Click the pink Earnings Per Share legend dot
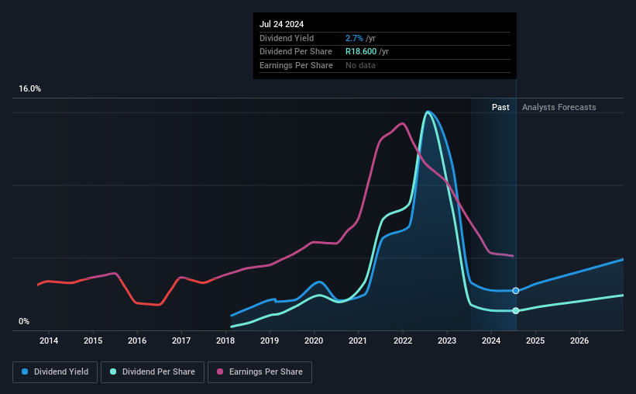The image size is (636, 394). click(220, 372)
